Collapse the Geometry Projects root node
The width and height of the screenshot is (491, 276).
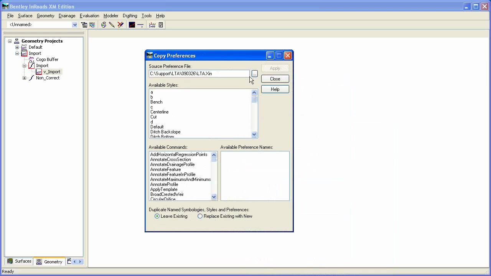pos(10,41)
